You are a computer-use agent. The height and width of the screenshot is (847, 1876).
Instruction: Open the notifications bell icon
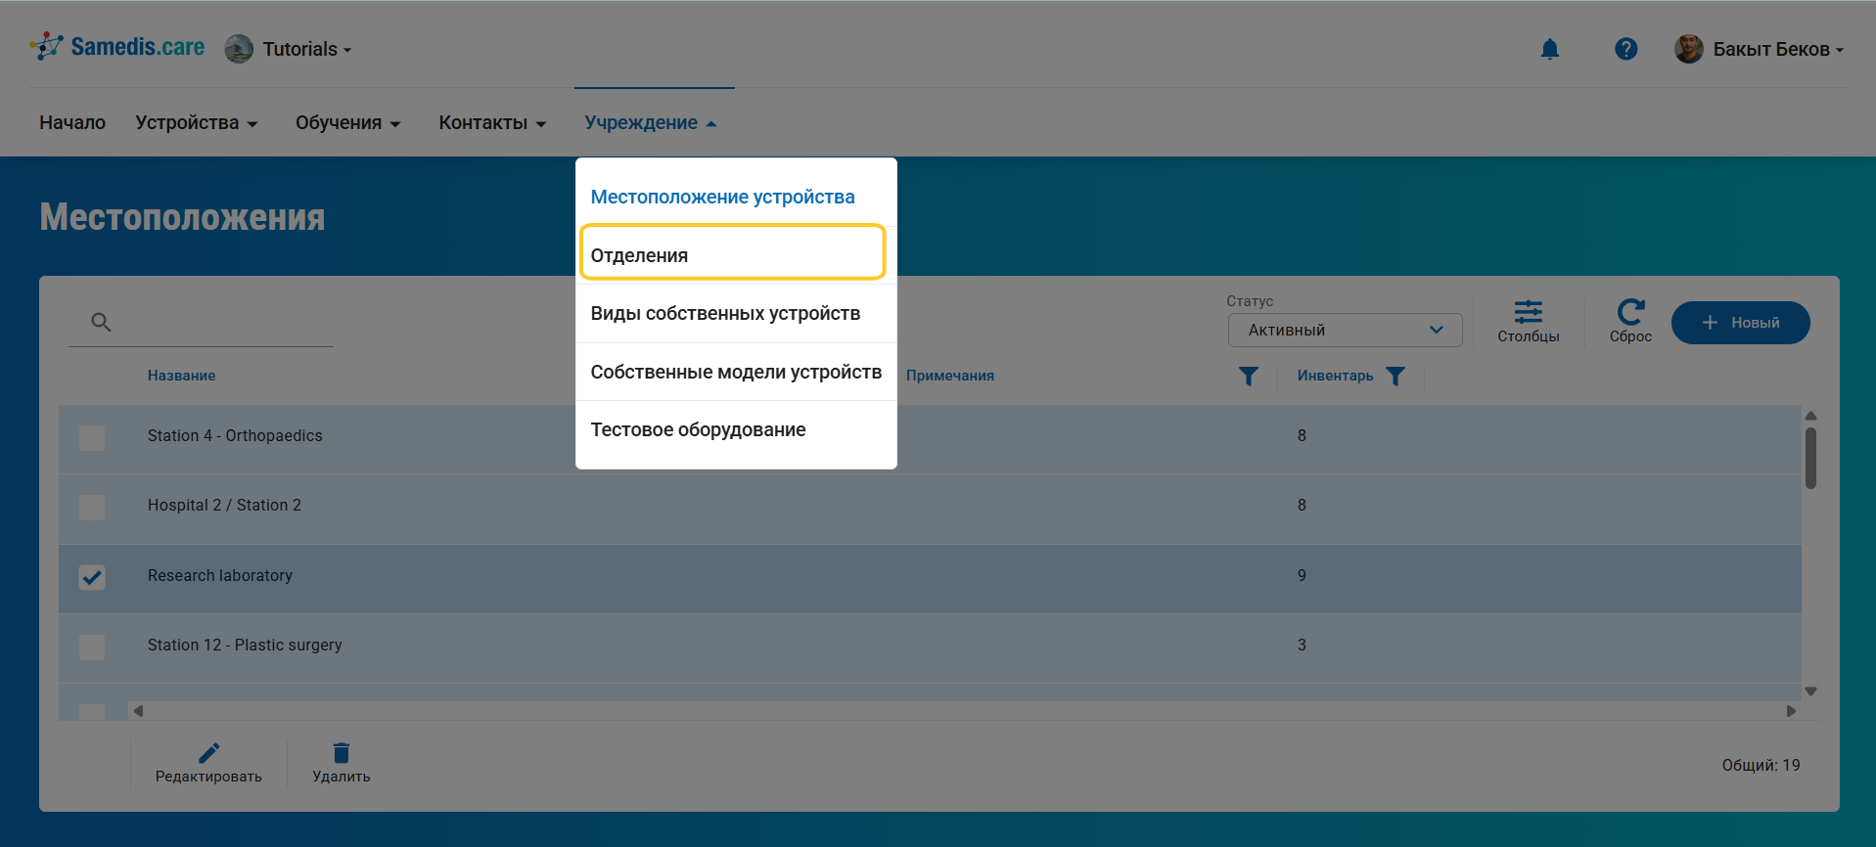coord(1549,49)
